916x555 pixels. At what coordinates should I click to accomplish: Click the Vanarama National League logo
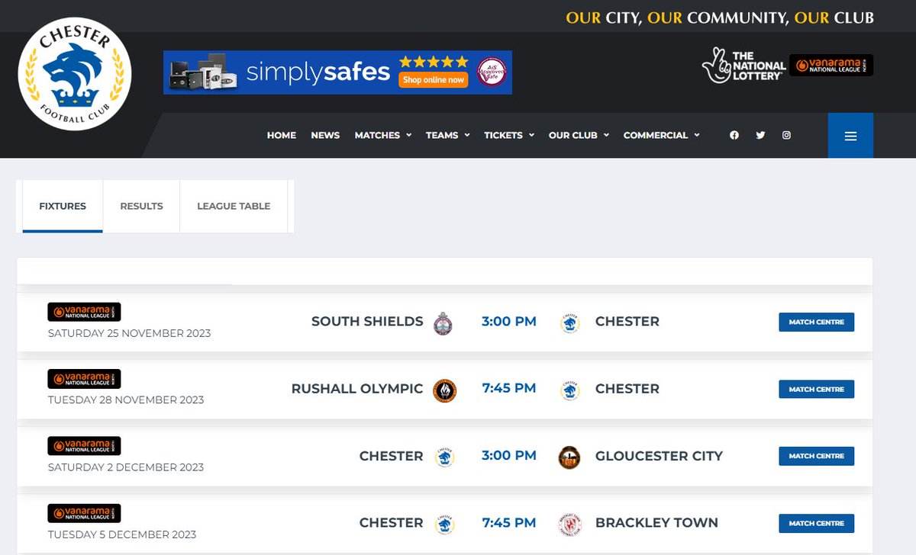831,66
